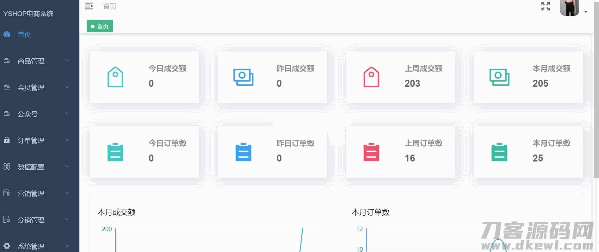Click the 数据配置 grid icon

pos(7,167)
